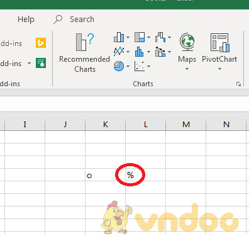Viewport: 249px width, 243px height.
Task: Insert a Combo chart
Action: click(160, 52)
